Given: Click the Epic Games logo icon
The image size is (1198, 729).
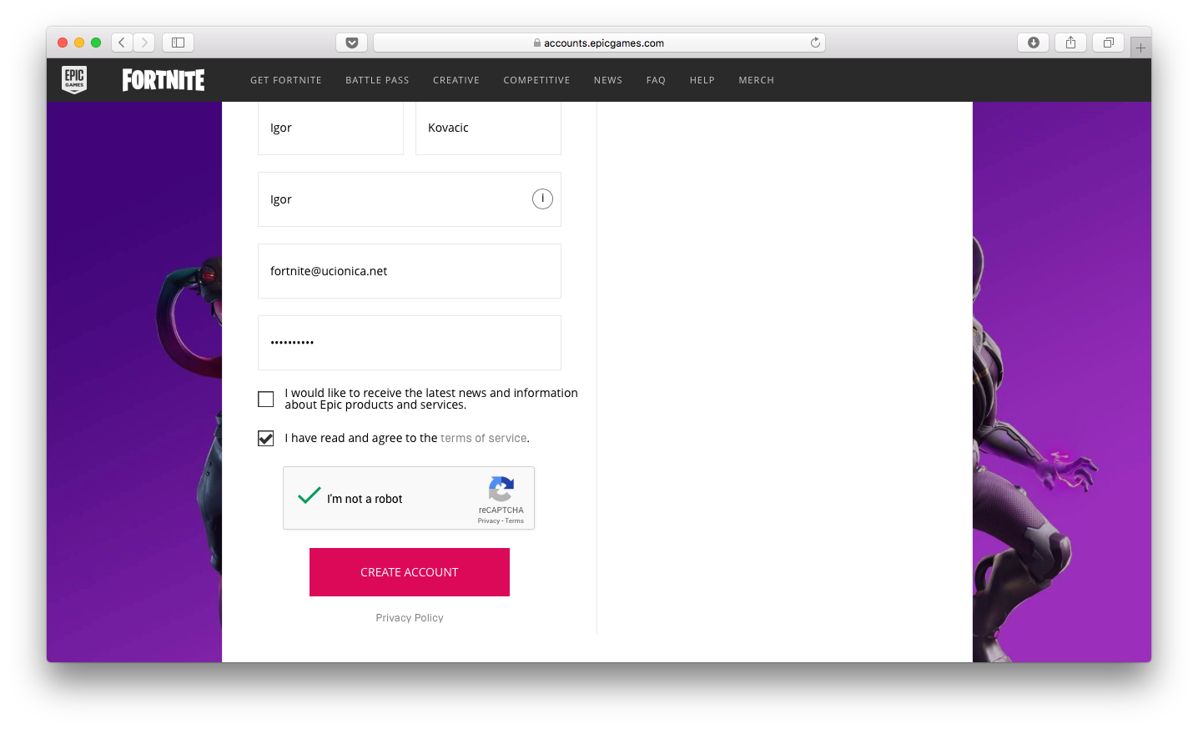Looking at the screenshot, I should tap(74, 80).
